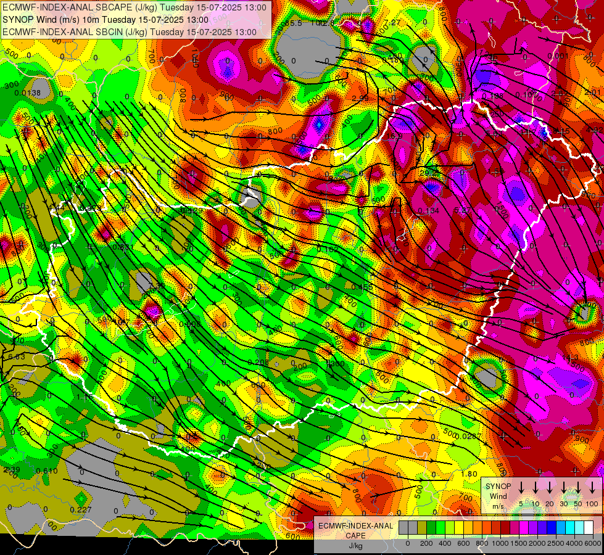Click the map value '14.3'
Viewport: 604px width, 555px height.
[571, 358]
